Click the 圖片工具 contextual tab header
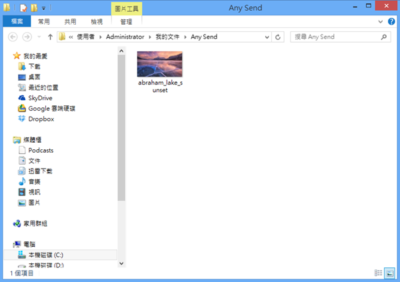400x282 pixels. pyautogui.click(x=127, y=9)
